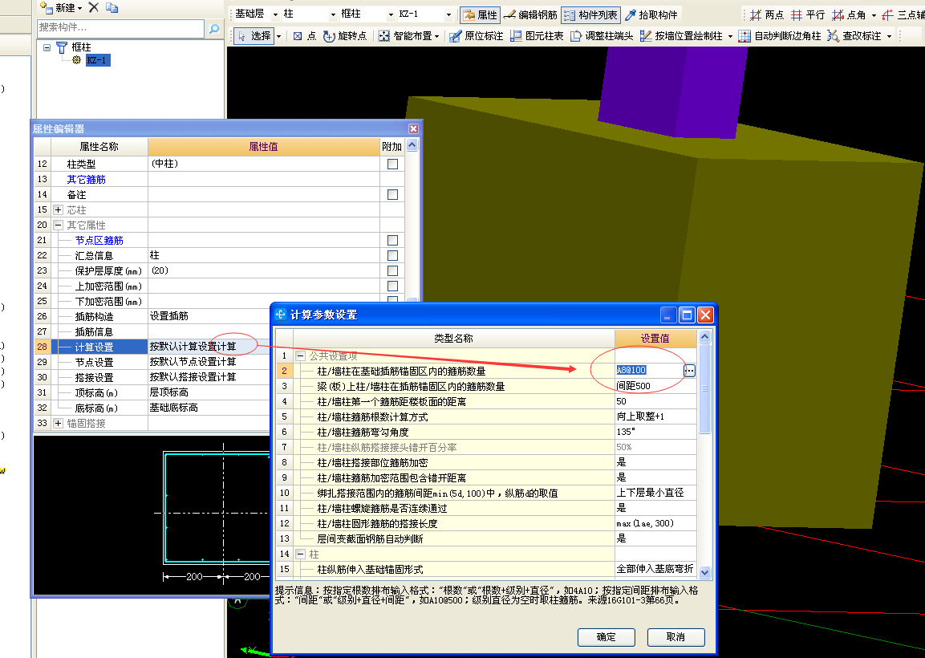Image resolution: width=925 pixels, height=658 pixels.
Task: Toggle 附加 checkbox for 备注 row
Action: 392,195
